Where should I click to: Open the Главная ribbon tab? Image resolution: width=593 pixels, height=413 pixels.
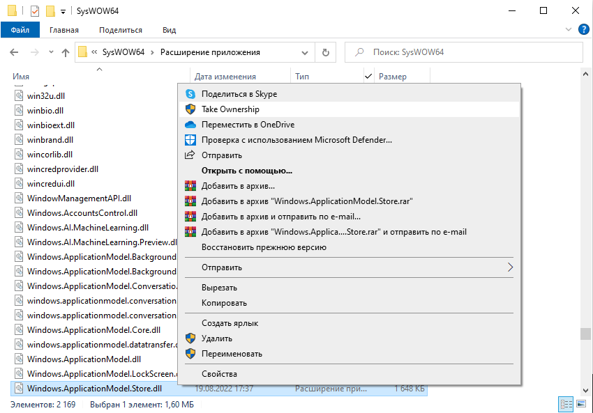pyautogui.click(x=64, y=30)
